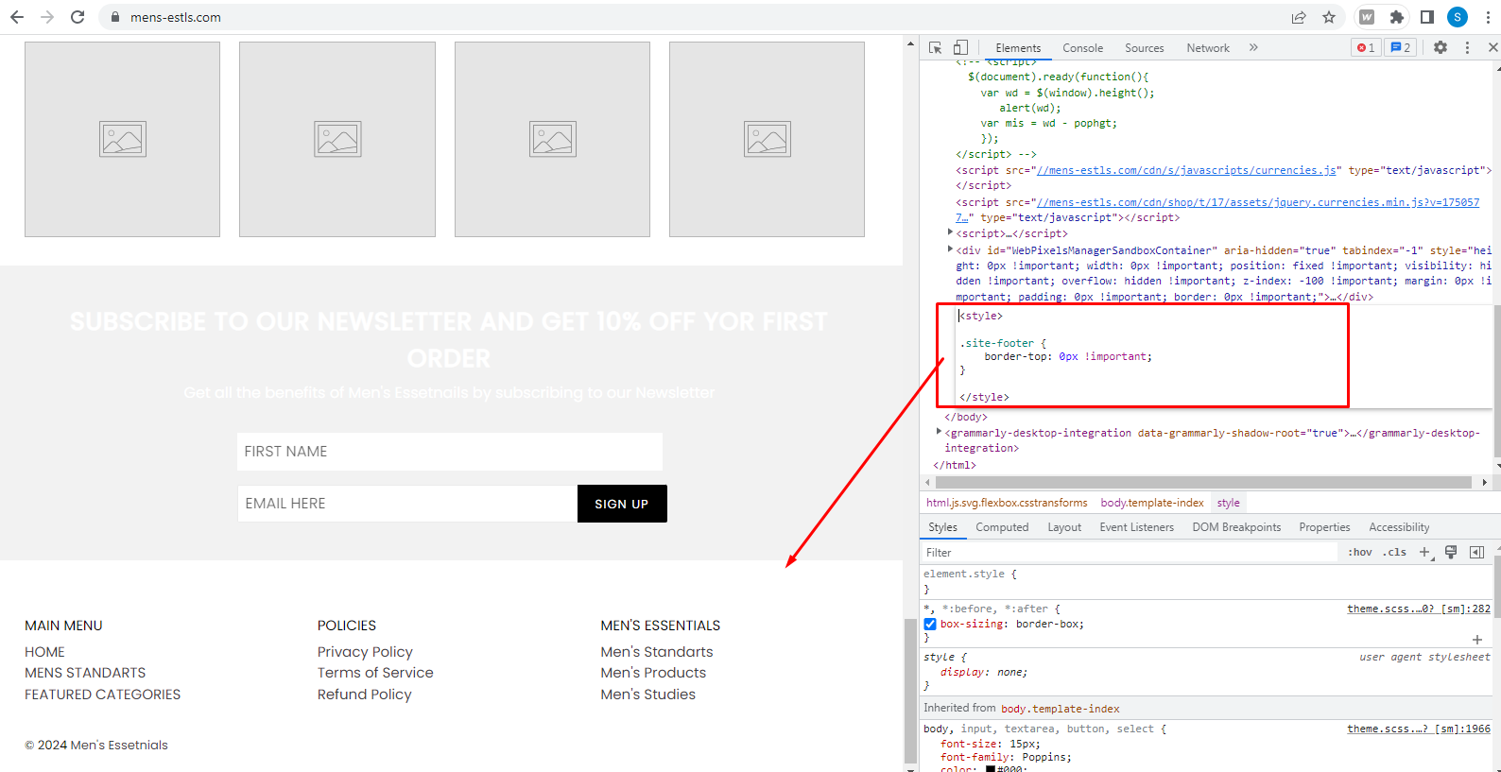Expand the collapsed script node
Image resolution: width=1501 pixels, height=772 pixels.
950,232
